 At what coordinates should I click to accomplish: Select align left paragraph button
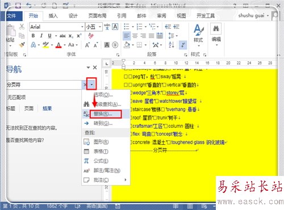[x=127, y=36]
